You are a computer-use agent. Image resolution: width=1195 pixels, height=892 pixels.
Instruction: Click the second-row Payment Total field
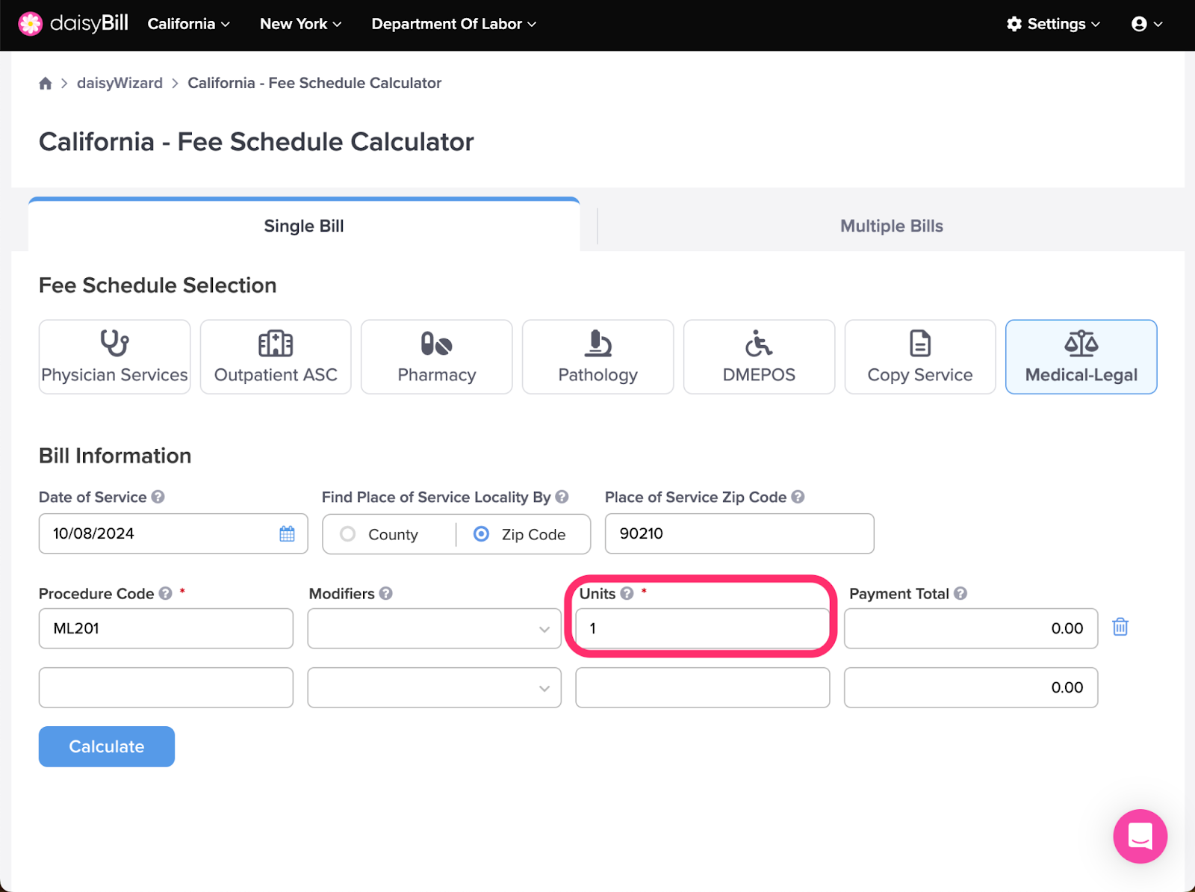tap(971, 687)
